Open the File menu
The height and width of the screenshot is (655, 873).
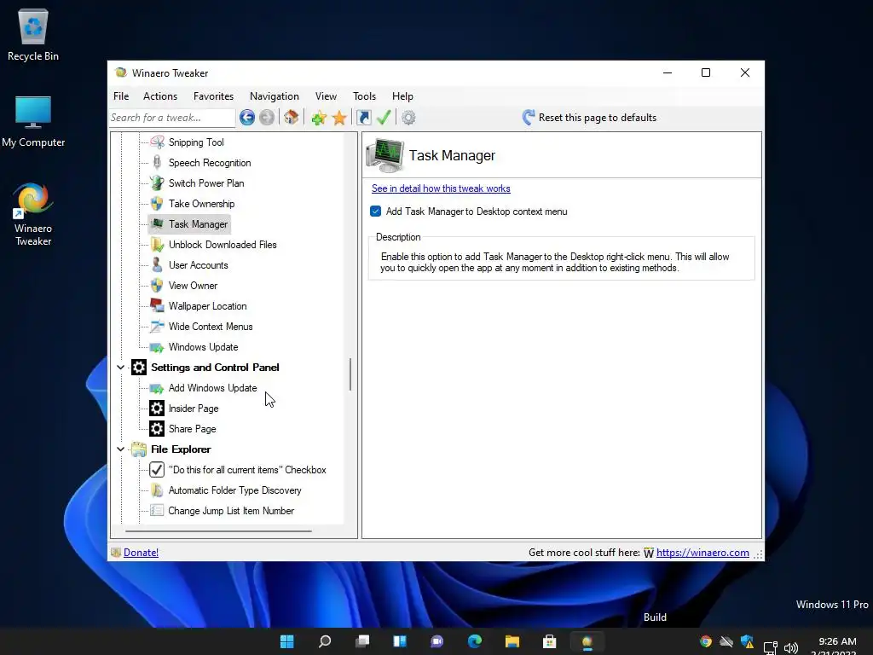(x=121, y=96)
